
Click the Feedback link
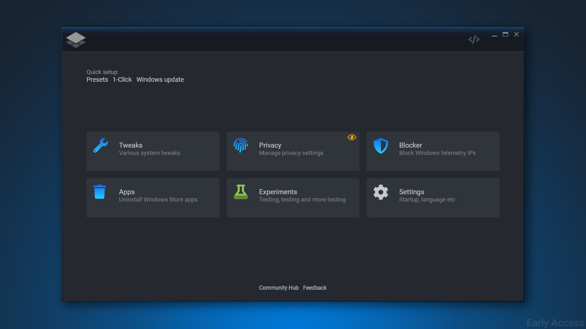[315, 288]
